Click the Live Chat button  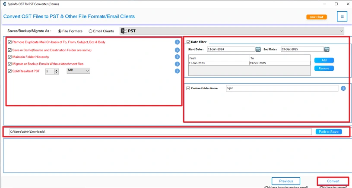317,17
